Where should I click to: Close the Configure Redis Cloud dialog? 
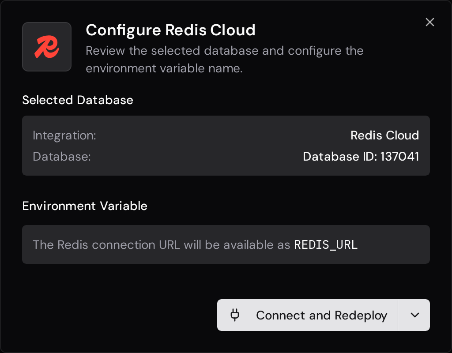(429, 22)
